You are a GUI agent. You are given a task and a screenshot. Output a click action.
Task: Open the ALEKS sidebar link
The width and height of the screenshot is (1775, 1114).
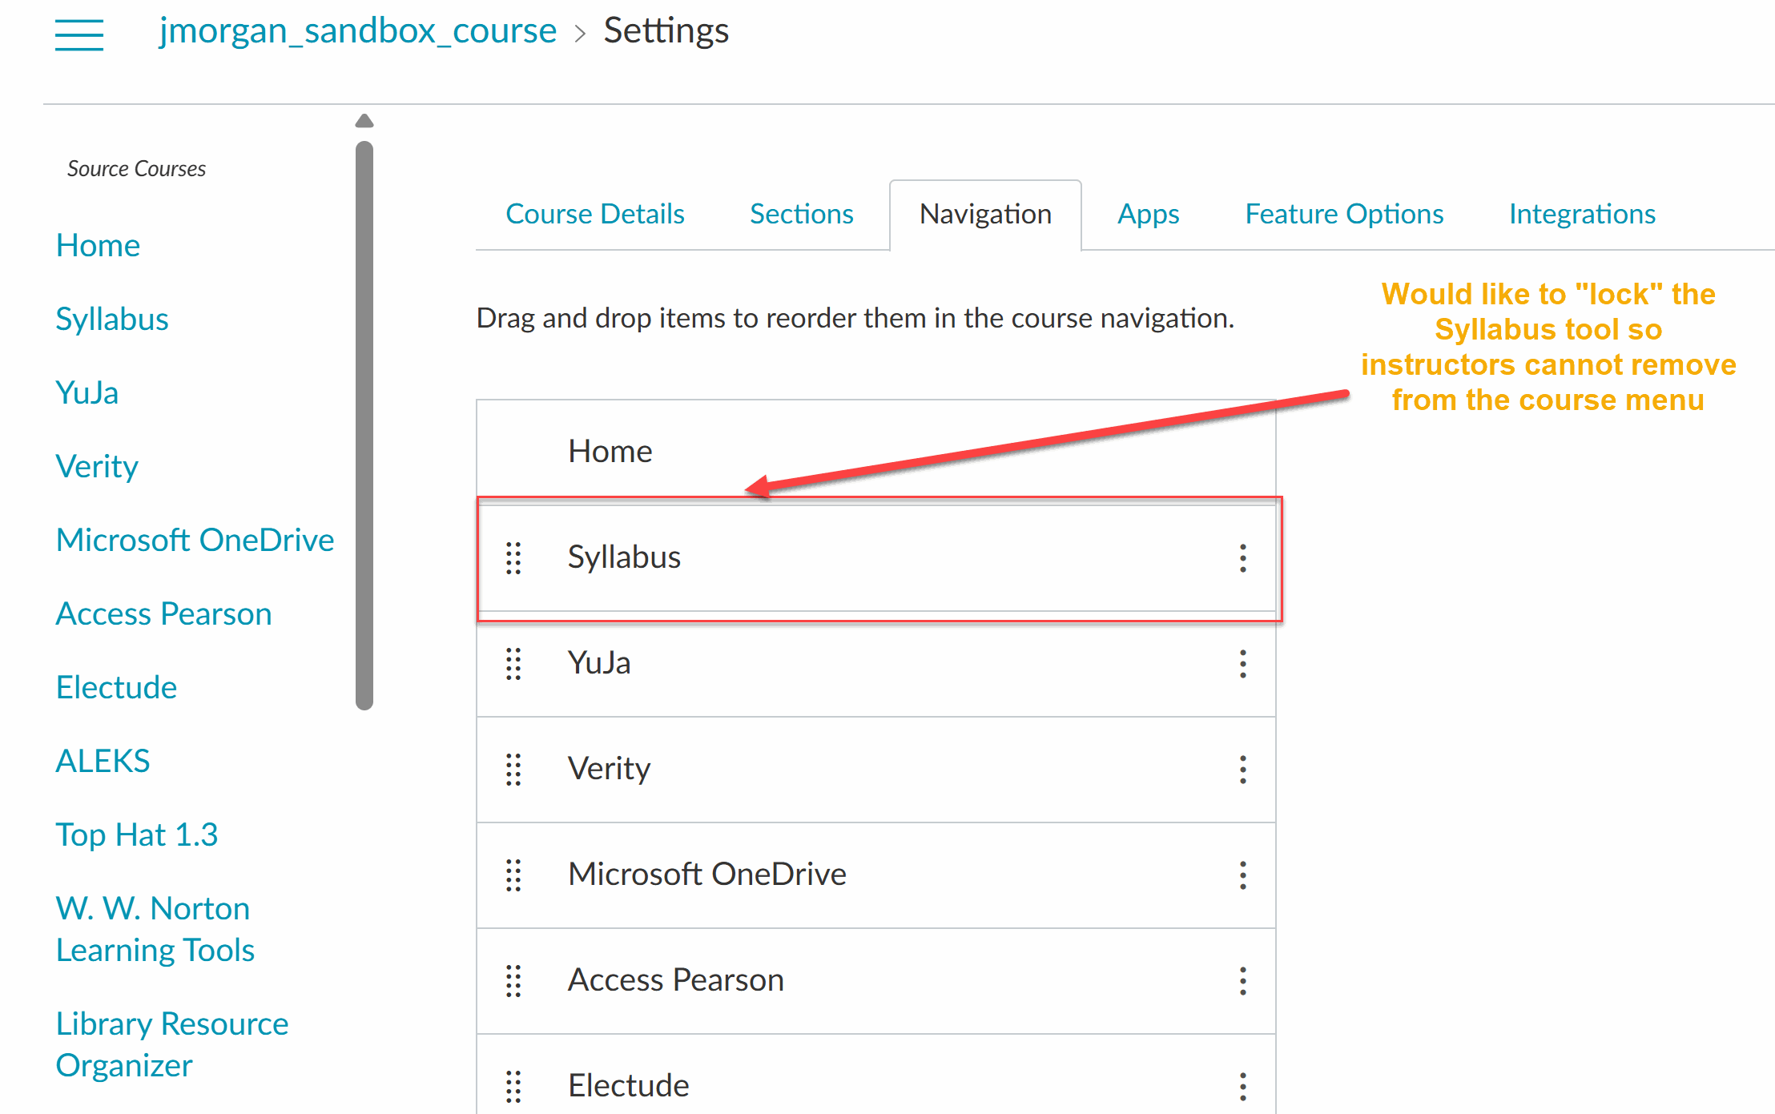coord(102,761)
